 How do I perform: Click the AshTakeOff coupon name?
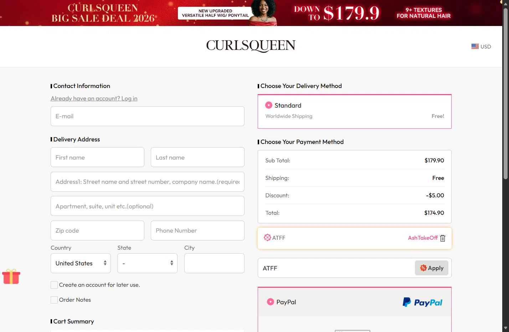(x=423, y=238)
